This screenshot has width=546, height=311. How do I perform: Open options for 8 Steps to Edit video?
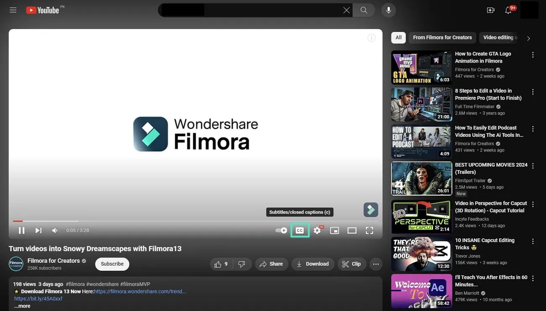(x=533, y=92)
